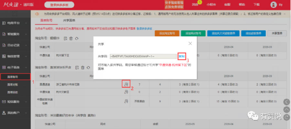This screenshot has height=129, width=291.
Task: Expand 日志记录 using its chevron
Action: (x=26, y=45)
